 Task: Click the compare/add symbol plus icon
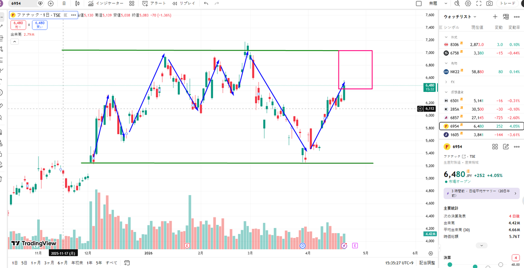[51, 3]
